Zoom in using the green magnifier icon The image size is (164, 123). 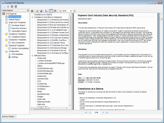pos(74,11)
